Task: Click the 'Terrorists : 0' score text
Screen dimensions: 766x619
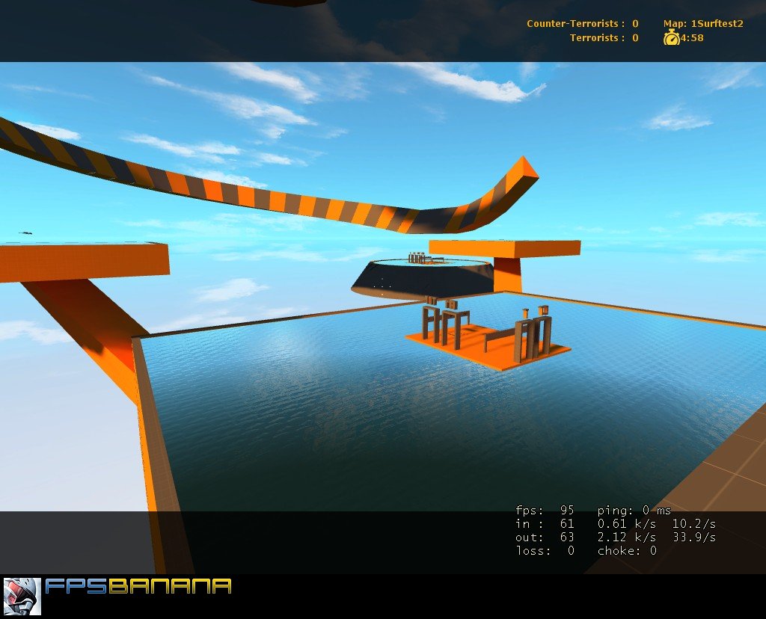Action: click(604, 37)
